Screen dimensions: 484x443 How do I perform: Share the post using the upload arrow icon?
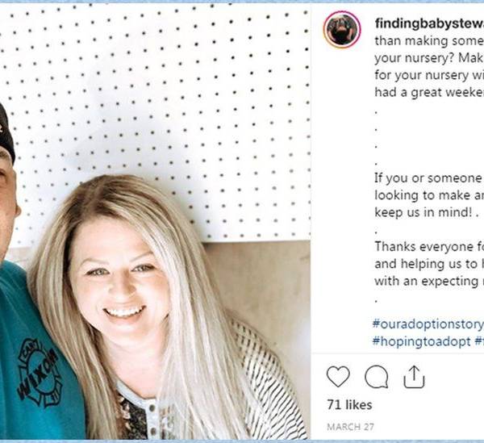pyautogui.click(x=413, y=376)
